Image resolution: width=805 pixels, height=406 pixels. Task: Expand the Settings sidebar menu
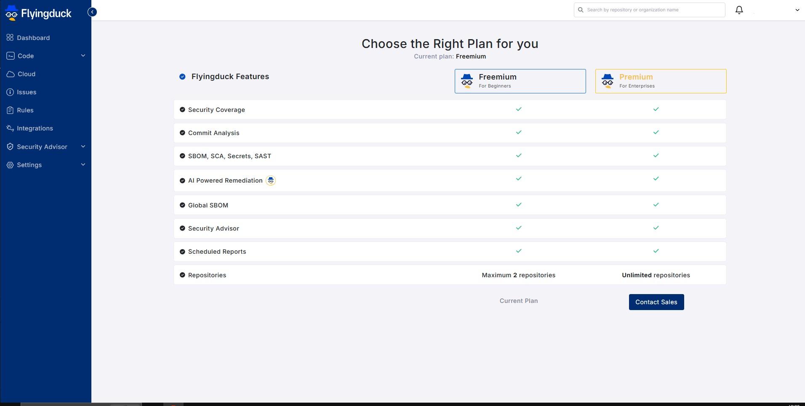pos(83,165)
